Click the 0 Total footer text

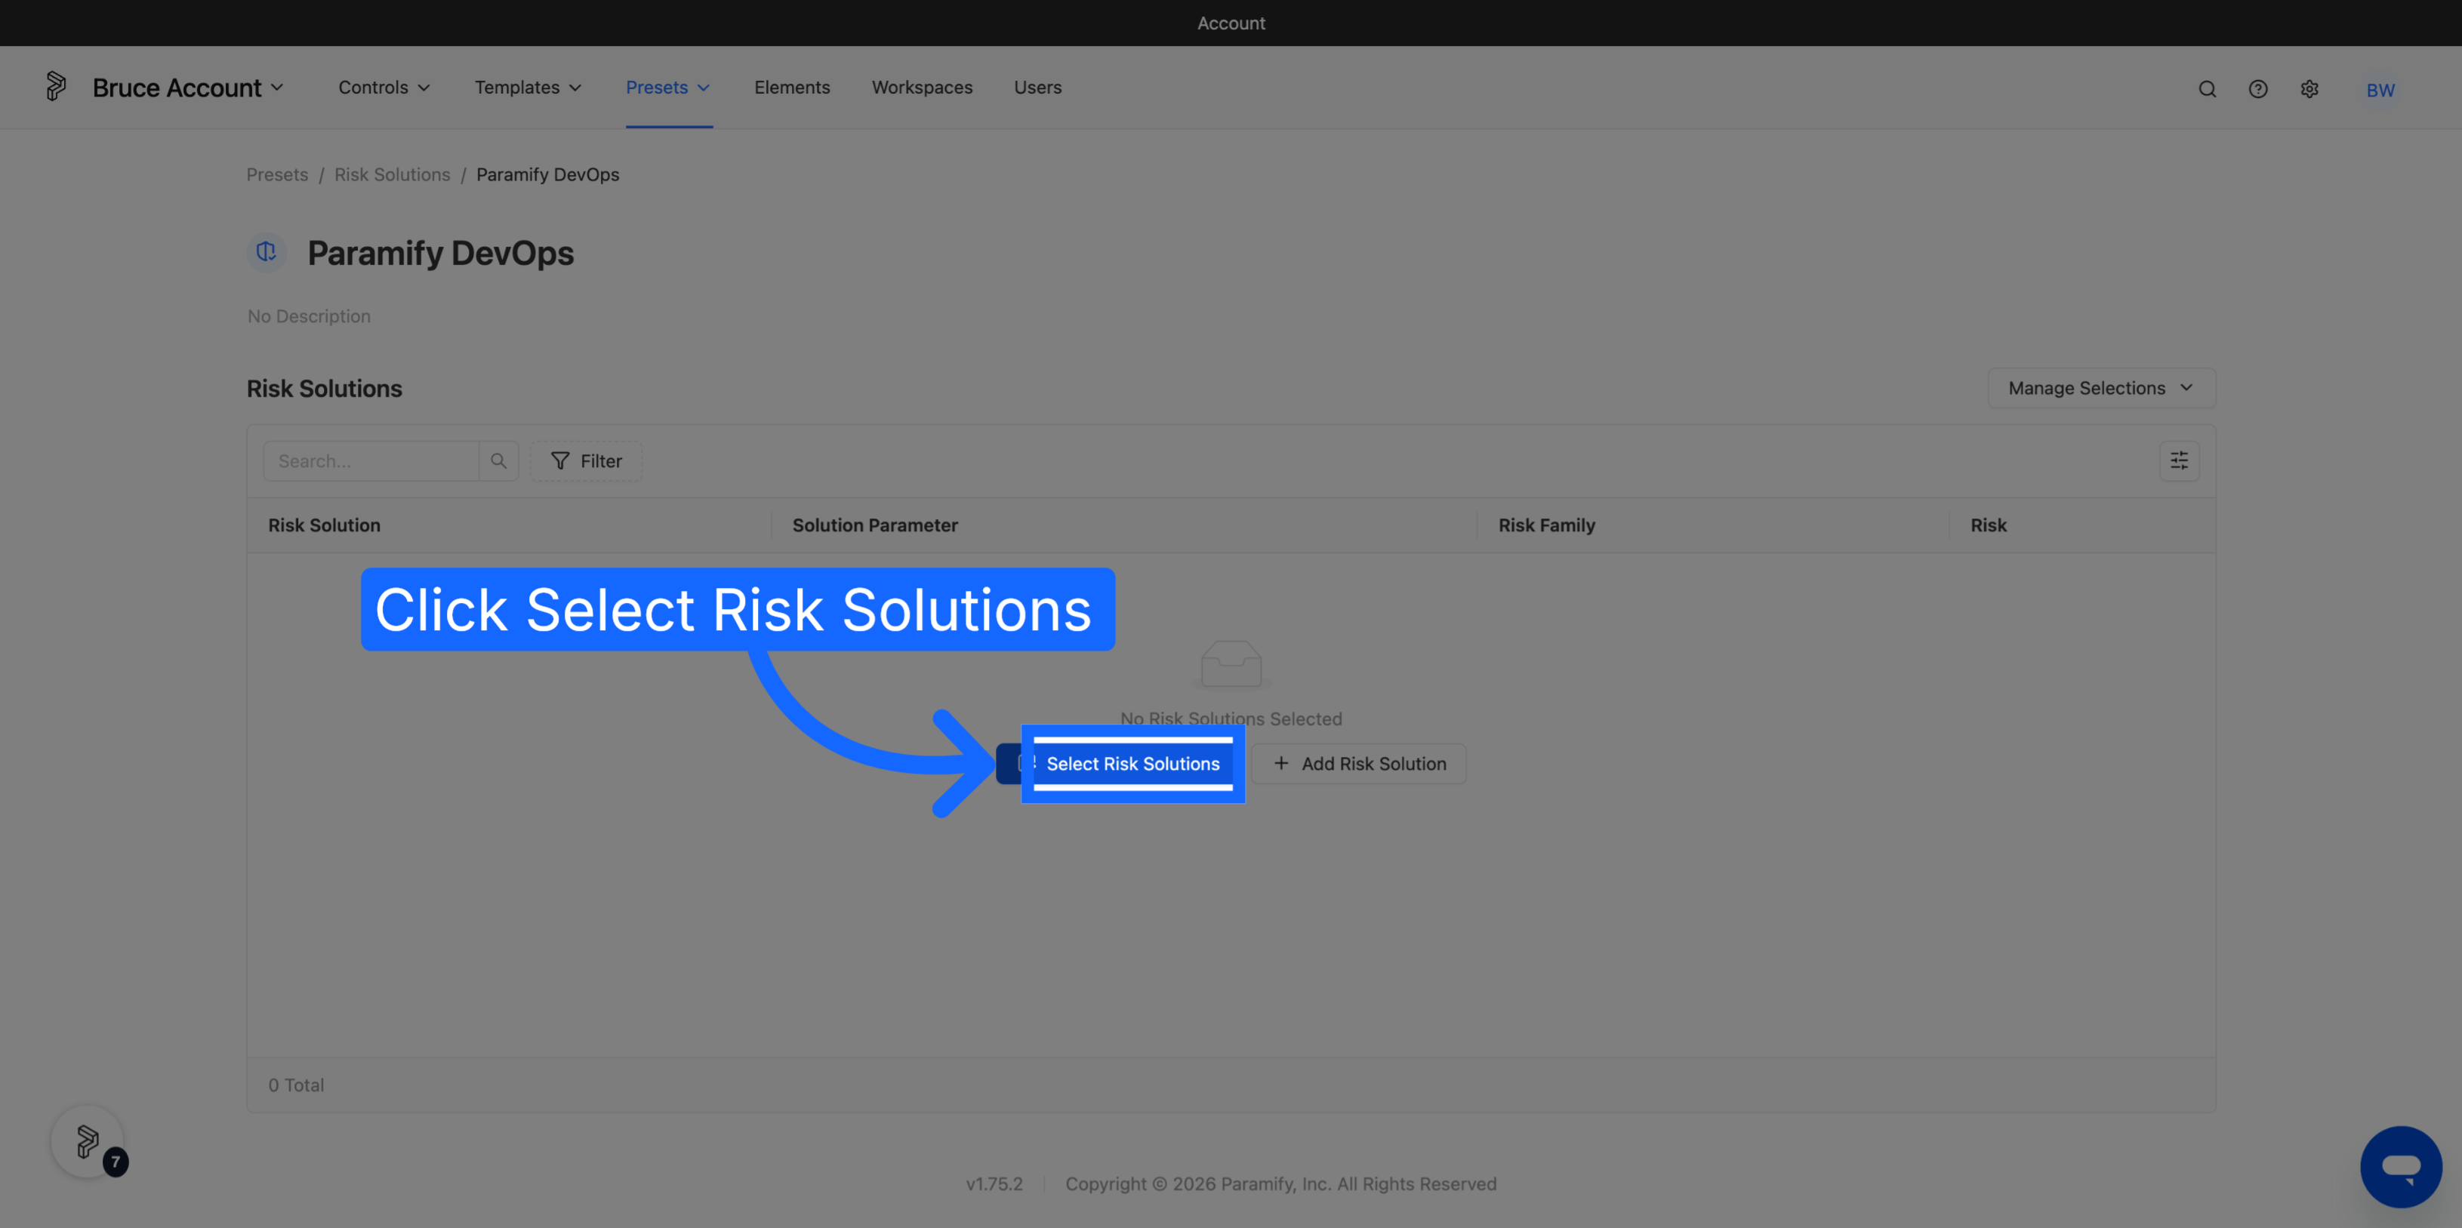[x=296, y=1085]
